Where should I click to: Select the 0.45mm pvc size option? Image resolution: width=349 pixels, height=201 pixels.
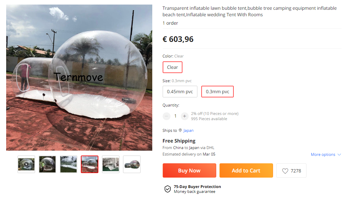coord(180,92)
